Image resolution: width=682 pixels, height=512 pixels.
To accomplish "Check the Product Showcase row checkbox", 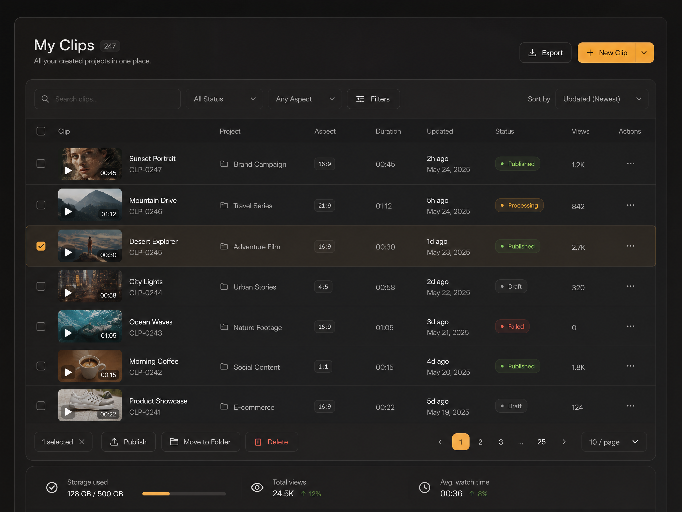I will pos(41,406).
